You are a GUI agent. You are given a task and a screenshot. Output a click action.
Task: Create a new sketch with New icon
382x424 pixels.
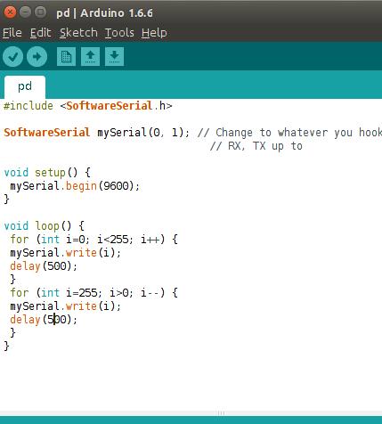pyautogui.click(x=66, y=56)
